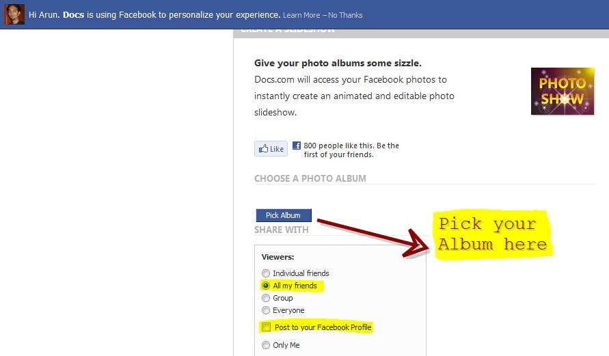Choose the All my friends radio option
The width and height of the screenshot is (609, 356).
tap(266, 286)
